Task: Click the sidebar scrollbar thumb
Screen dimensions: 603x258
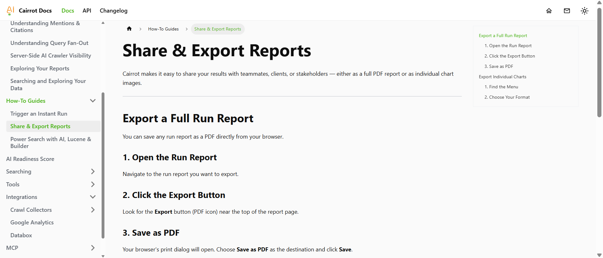Action: (103, 165)
